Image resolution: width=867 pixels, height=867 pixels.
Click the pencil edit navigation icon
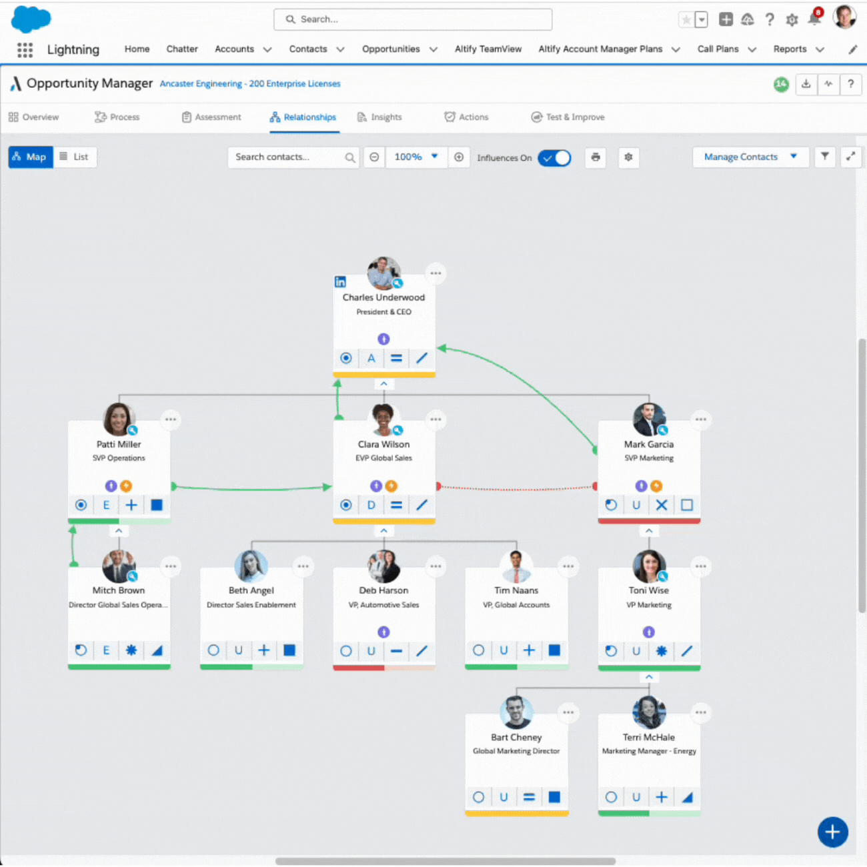tap(852, 49)
